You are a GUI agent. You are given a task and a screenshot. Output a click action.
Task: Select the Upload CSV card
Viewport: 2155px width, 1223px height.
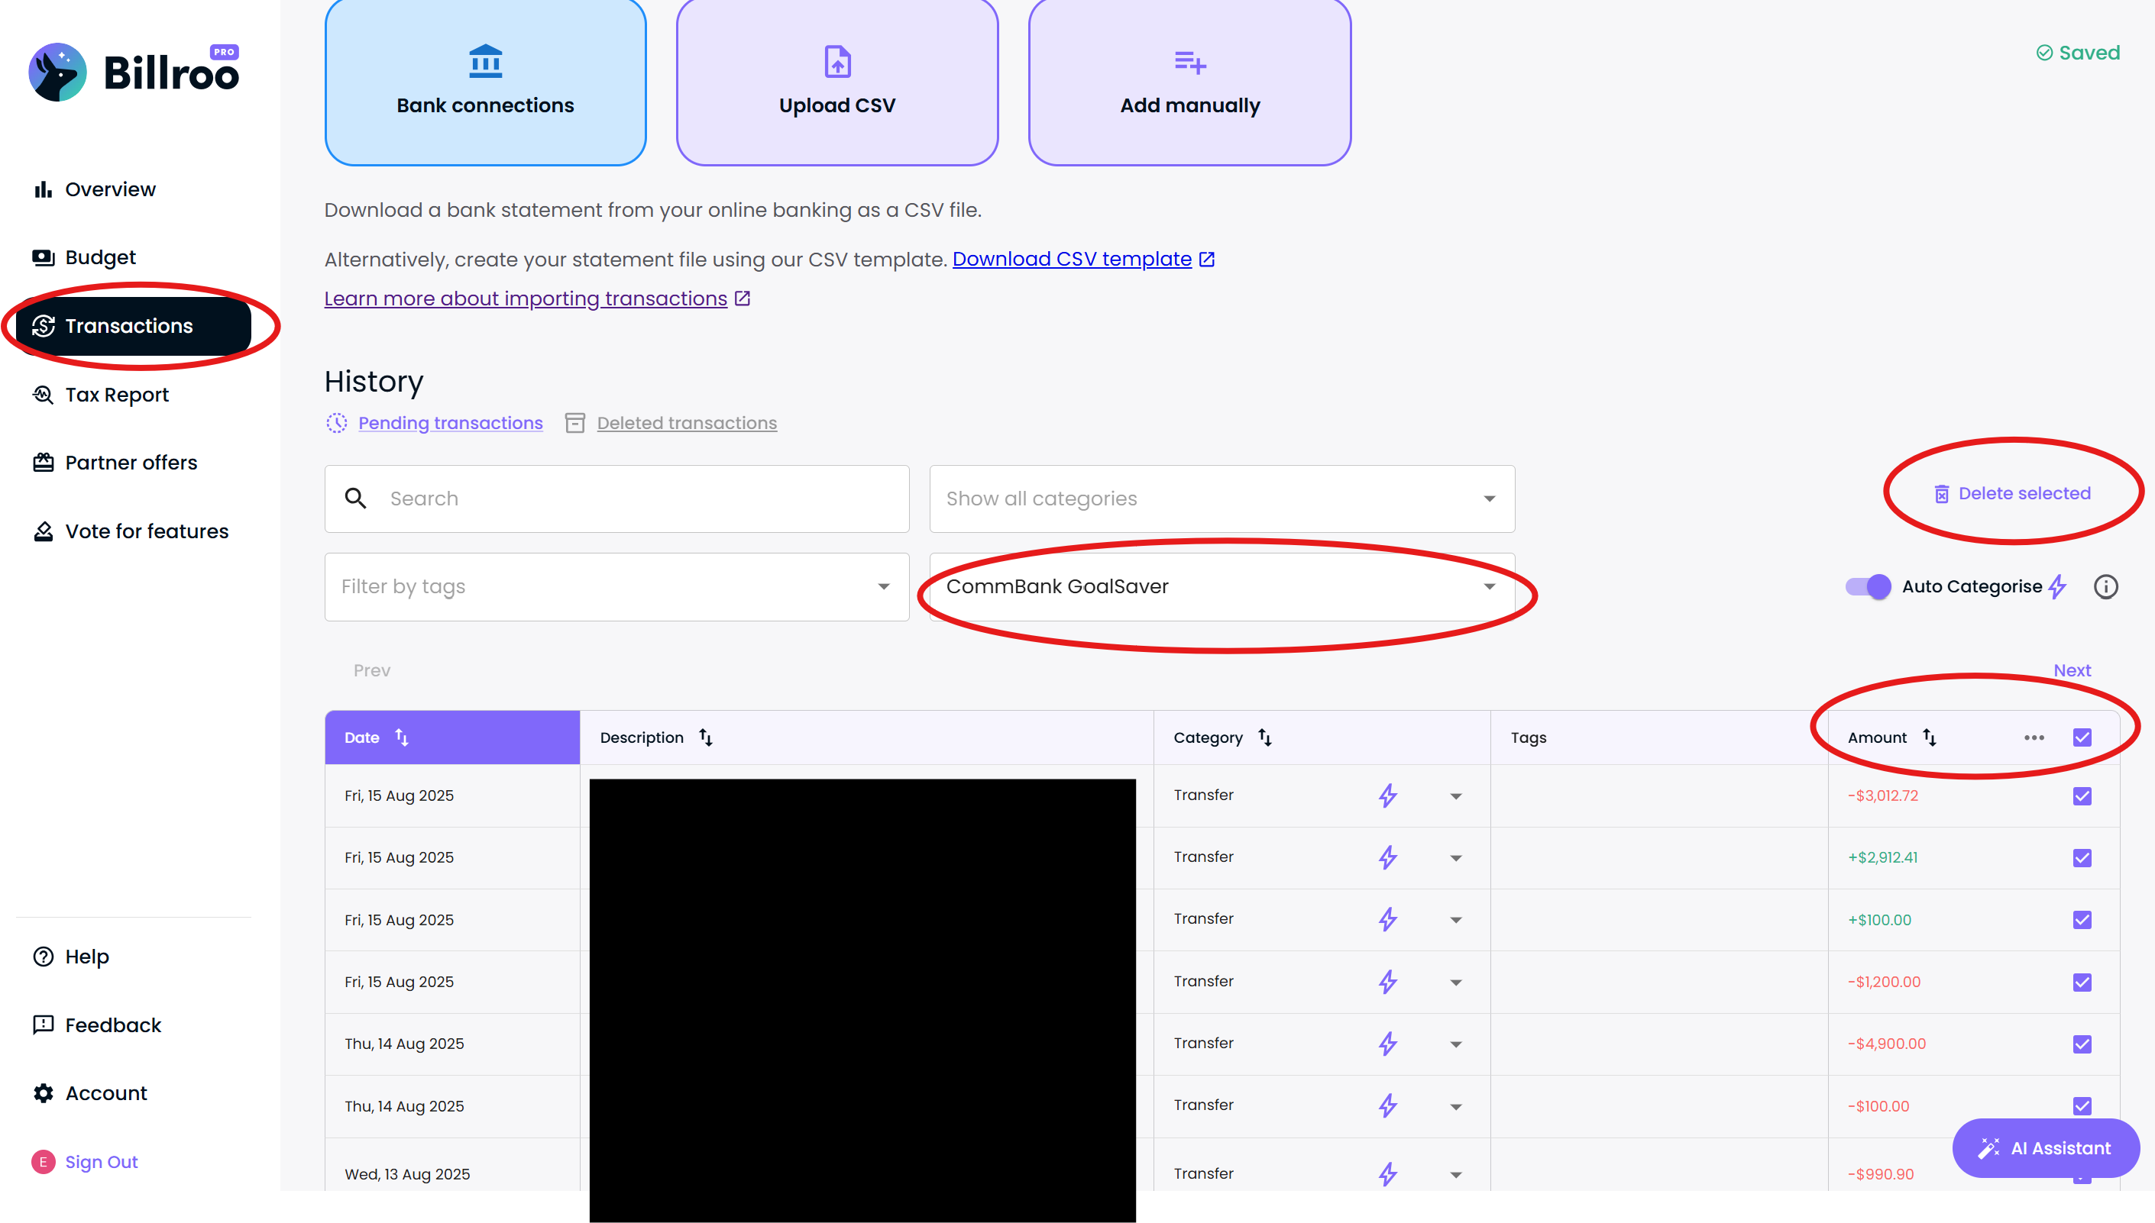pos(837,82)
